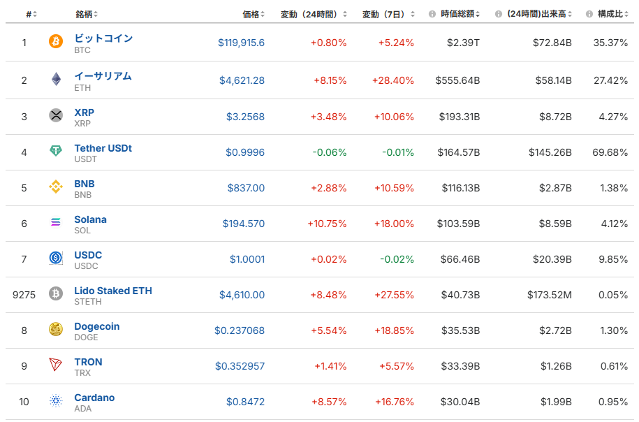
Task: Click the XRP price $3.2568
Action: (245, 117)
